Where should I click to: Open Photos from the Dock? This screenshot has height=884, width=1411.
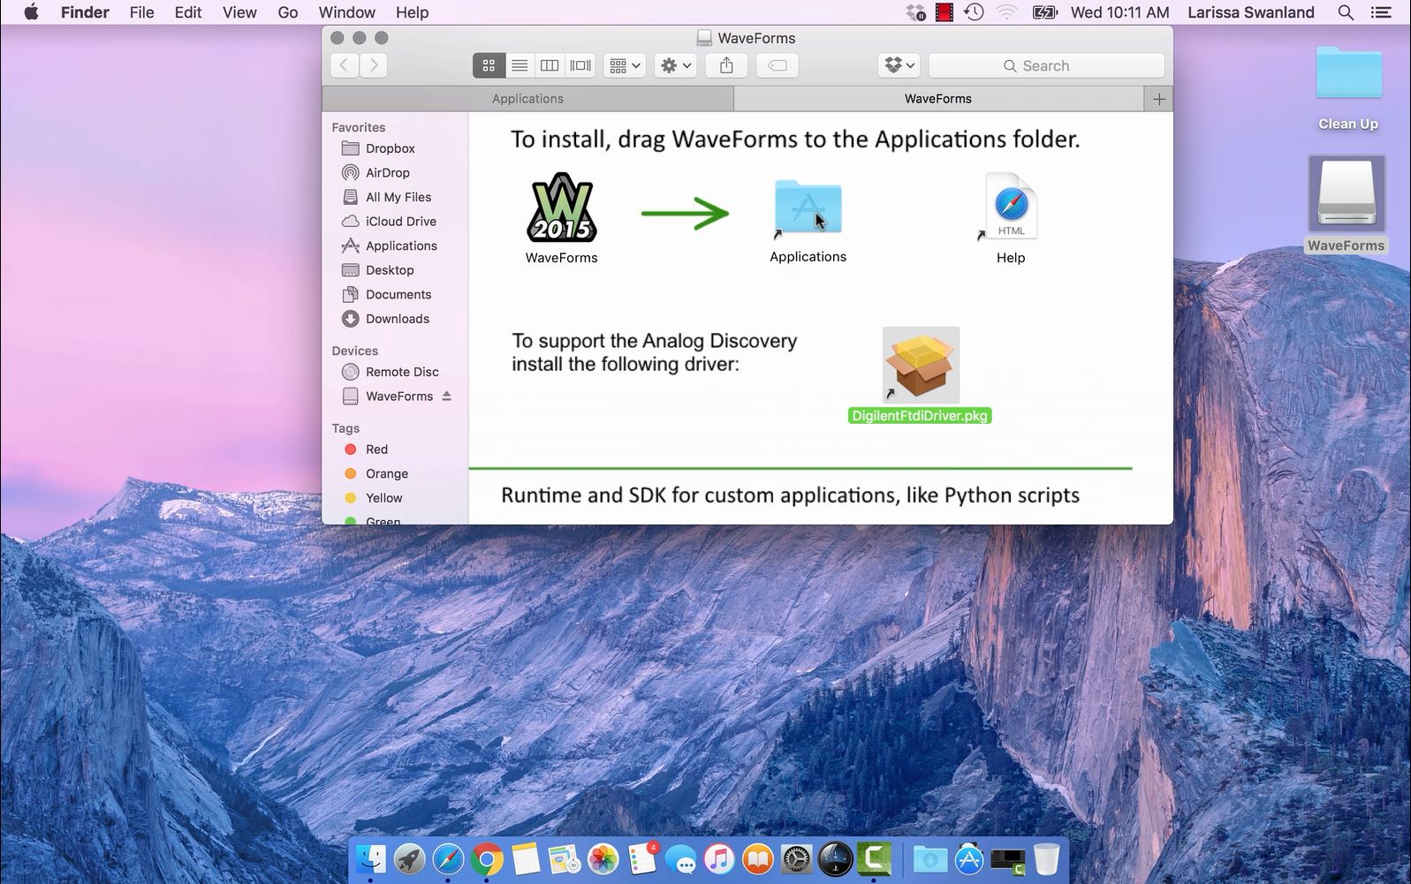(x=603, y=858)
